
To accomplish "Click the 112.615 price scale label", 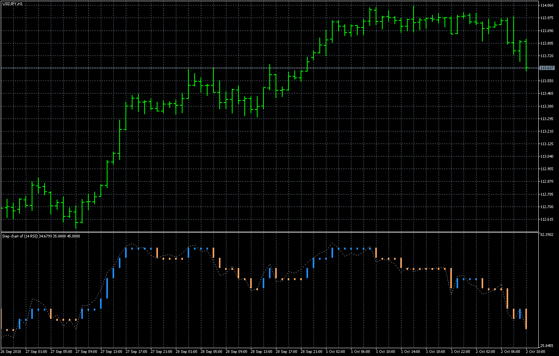I will (x=546, y=219).
